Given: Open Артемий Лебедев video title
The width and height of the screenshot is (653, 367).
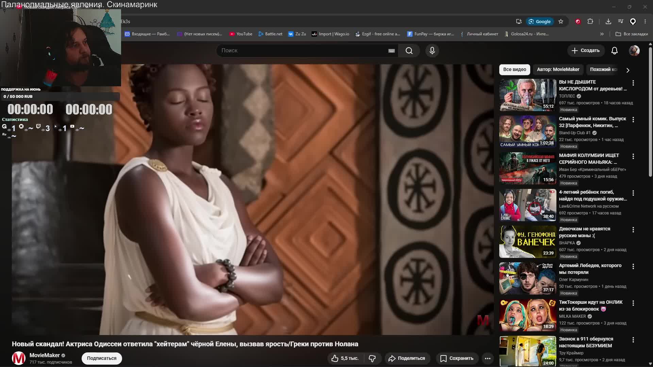Looking at the screenshot, I should tap(590, 269).
